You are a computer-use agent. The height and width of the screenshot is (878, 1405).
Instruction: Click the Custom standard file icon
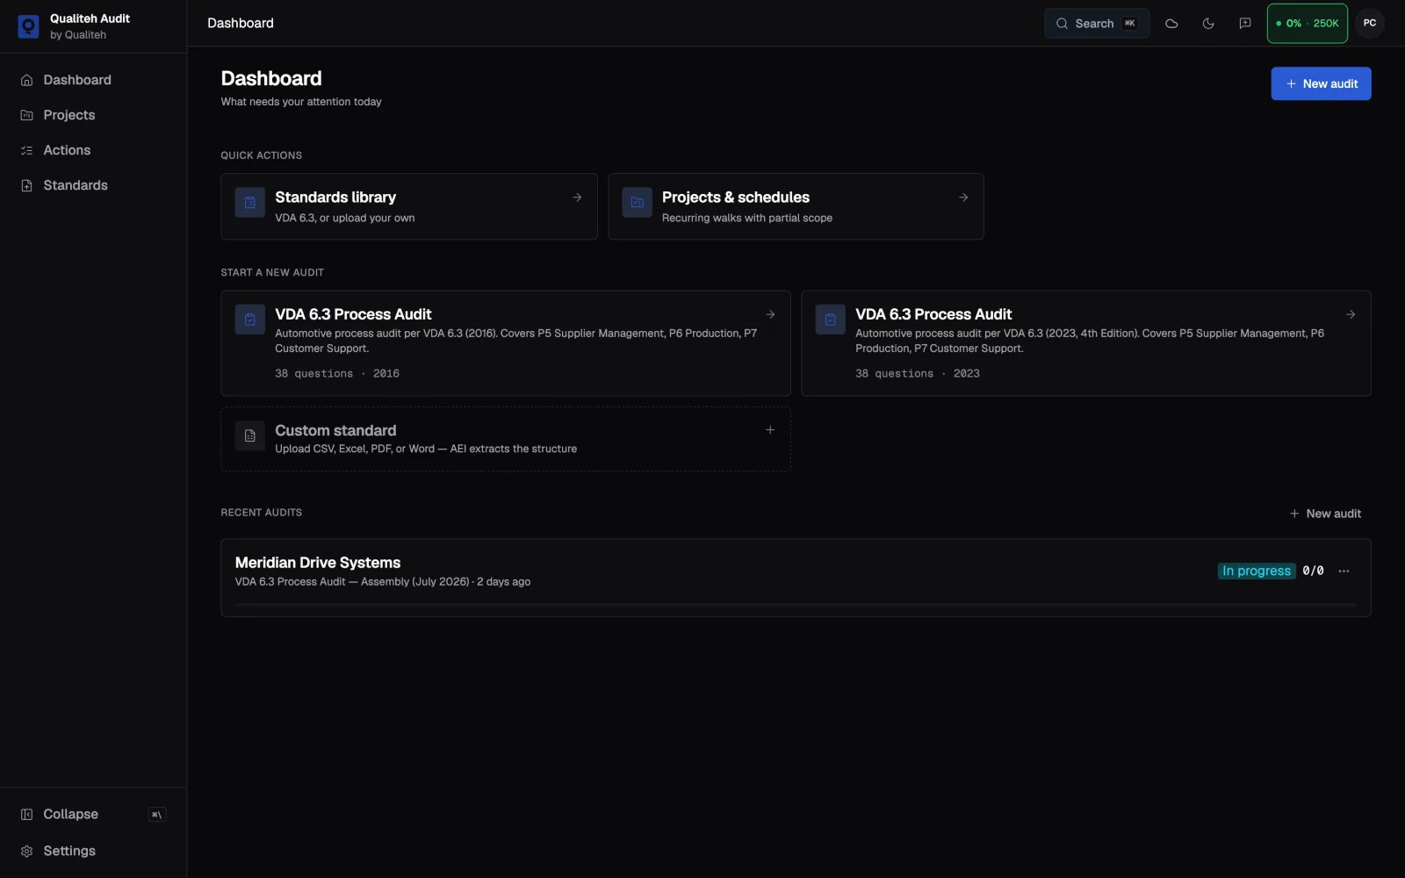250,435
